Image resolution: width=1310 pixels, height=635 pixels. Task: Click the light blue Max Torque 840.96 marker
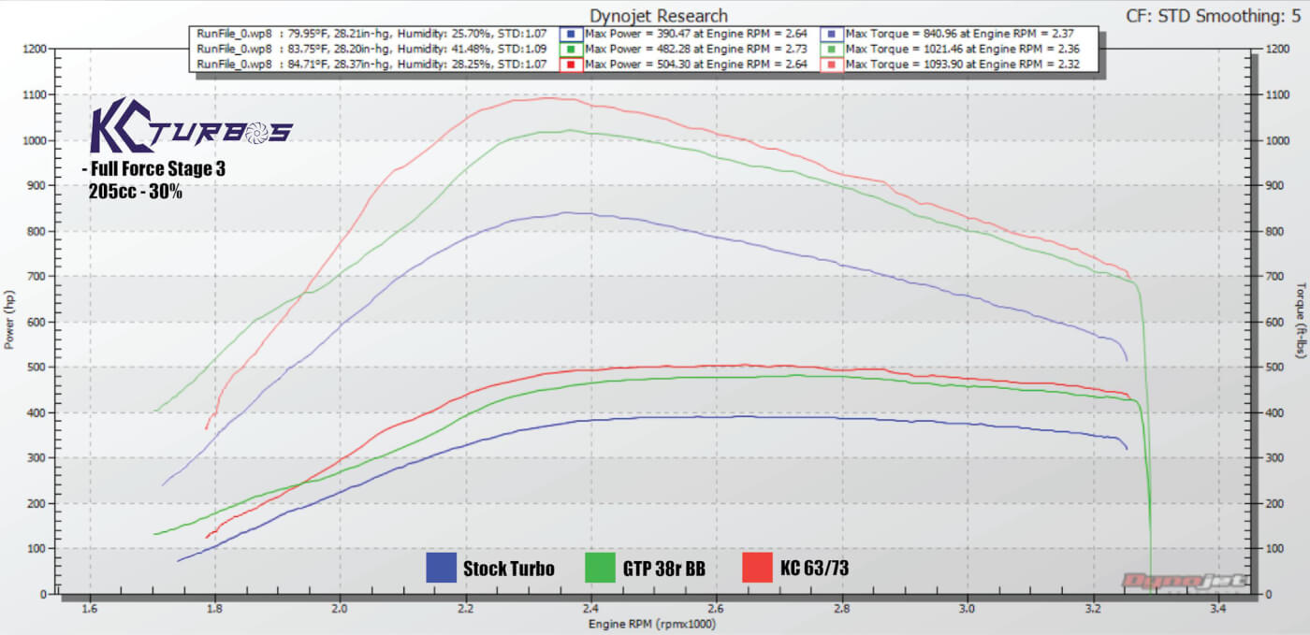834,35
